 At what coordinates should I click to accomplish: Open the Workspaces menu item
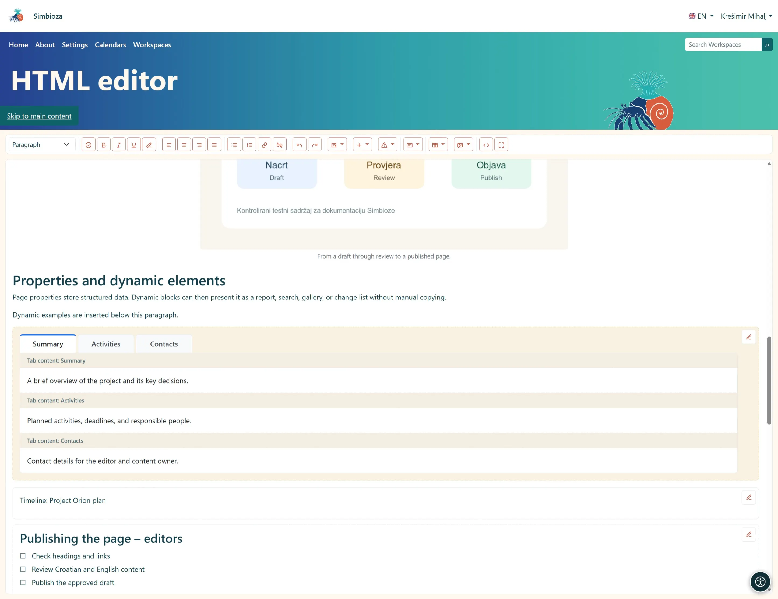tap(152, 45)
